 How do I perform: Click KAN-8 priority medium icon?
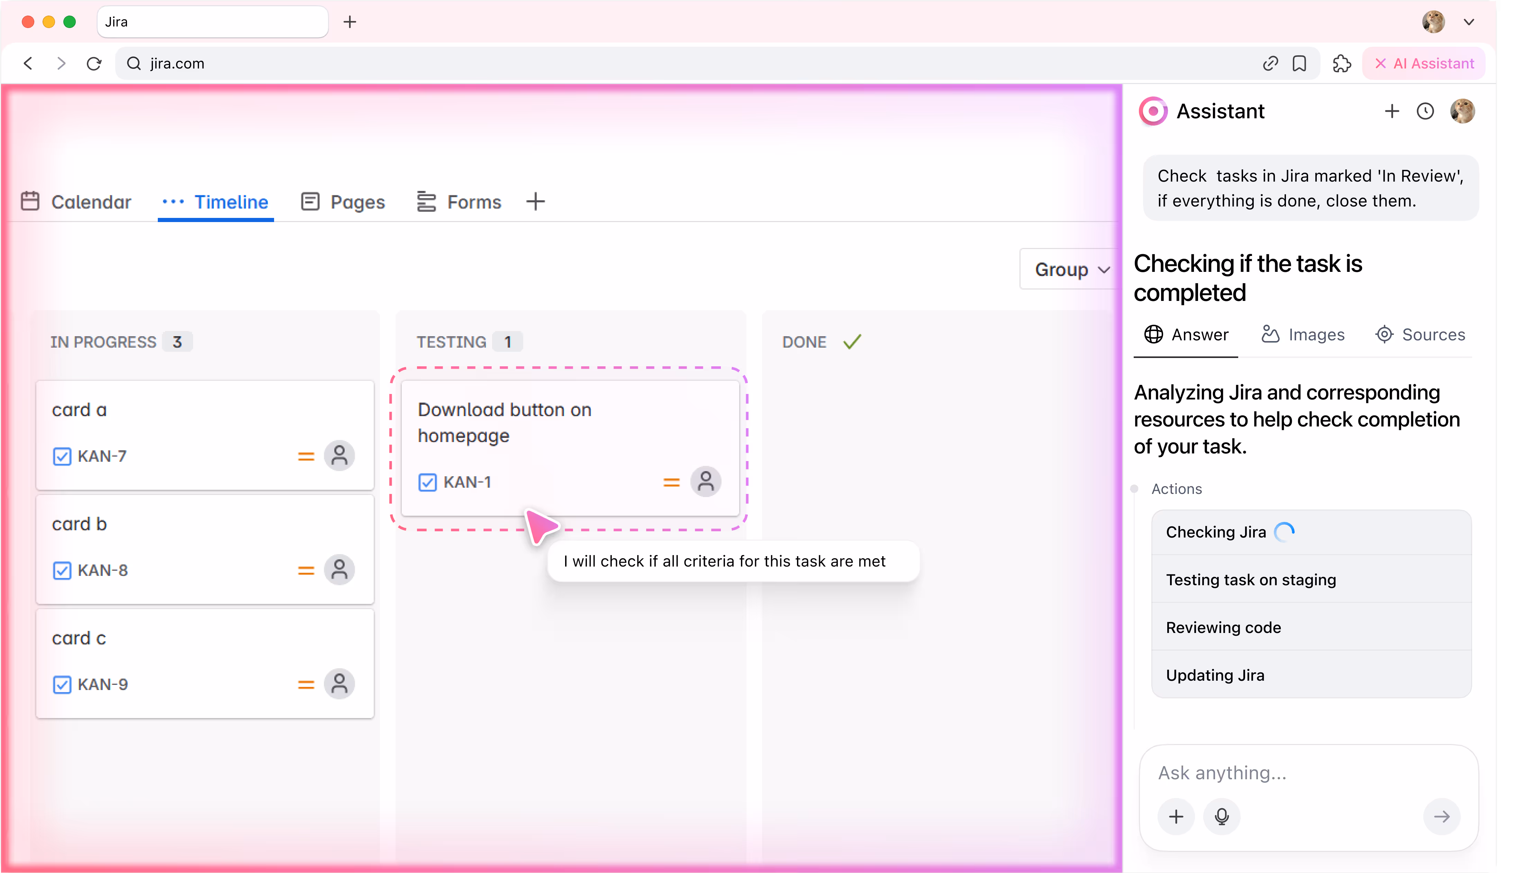coord(306,570)
